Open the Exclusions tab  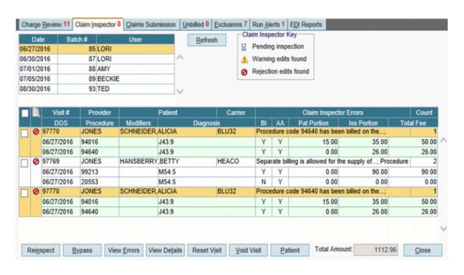(231, 25)
